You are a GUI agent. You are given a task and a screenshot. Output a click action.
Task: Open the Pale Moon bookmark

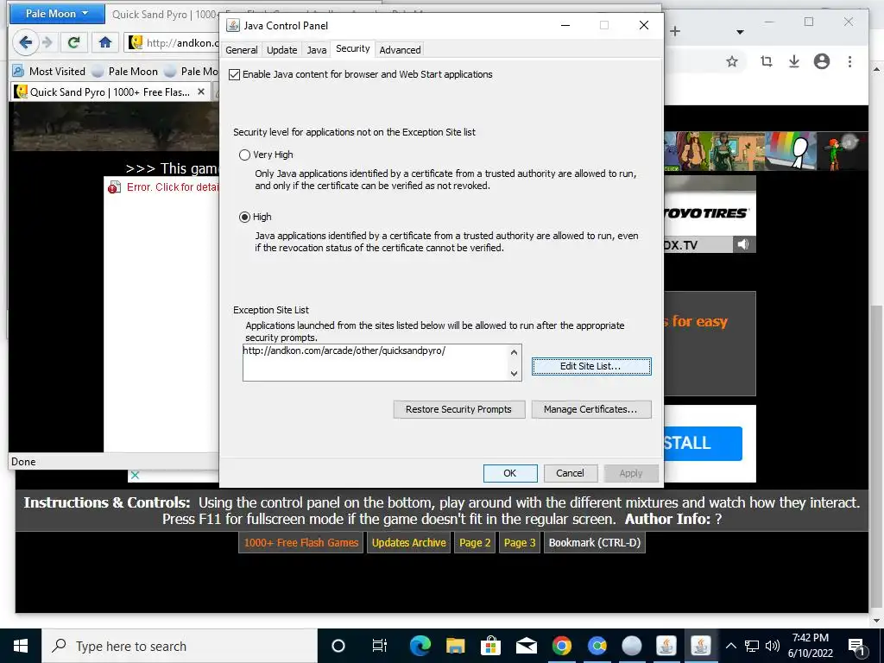(125, 72)
